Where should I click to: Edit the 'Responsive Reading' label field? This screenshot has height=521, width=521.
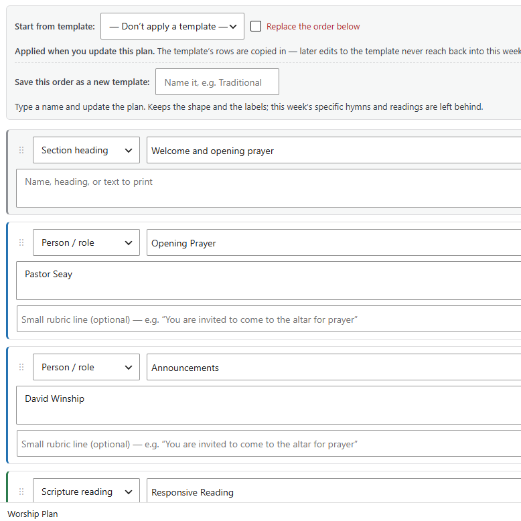(333, 491)
